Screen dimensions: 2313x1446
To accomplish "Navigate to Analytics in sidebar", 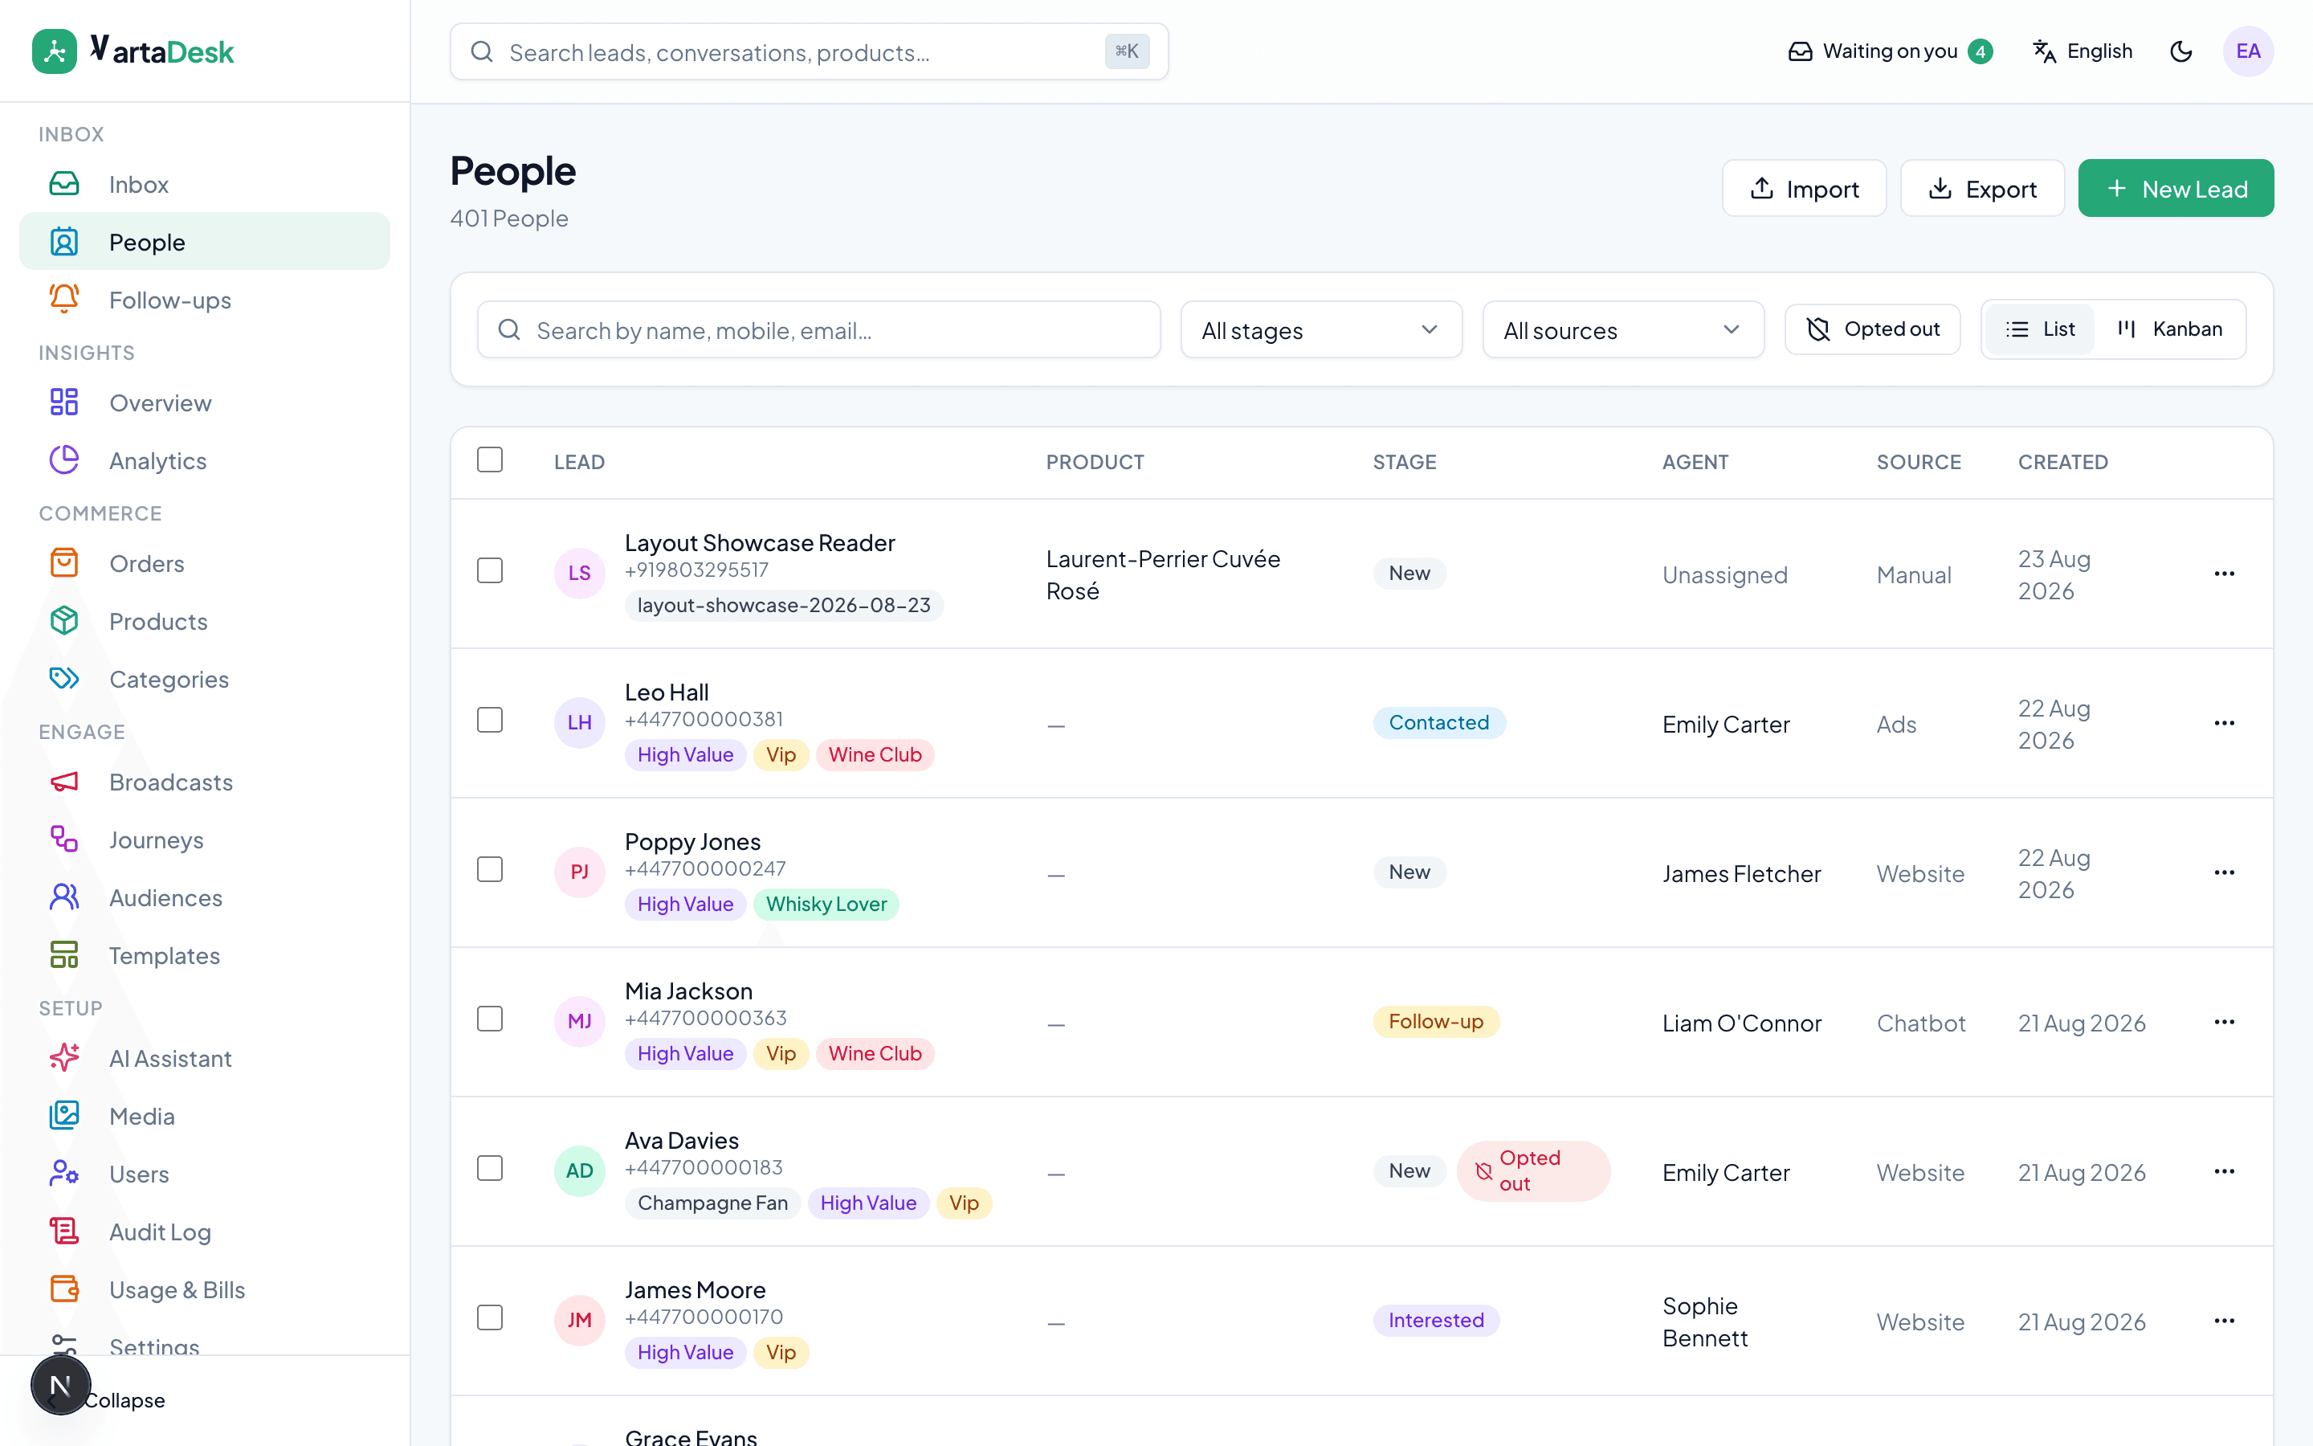I will coord(205,460).
